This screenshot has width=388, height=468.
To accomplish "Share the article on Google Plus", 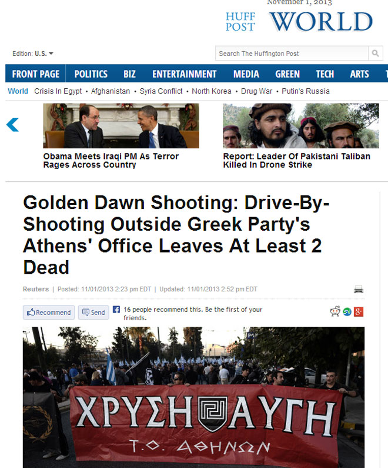I will [359, 312].
